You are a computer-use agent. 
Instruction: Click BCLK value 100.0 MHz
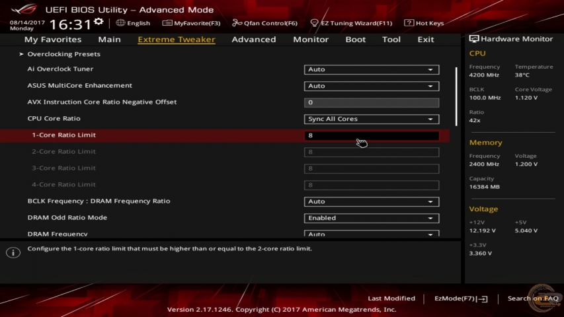pyautogui.click(x=485, y=98)
